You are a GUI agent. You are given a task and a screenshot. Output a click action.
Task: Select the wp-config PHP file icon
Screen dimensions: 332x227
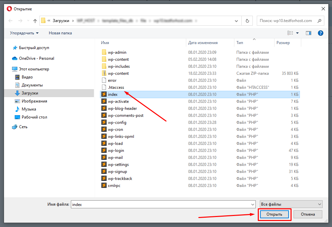pyautogui.click(x=104, y=123)
